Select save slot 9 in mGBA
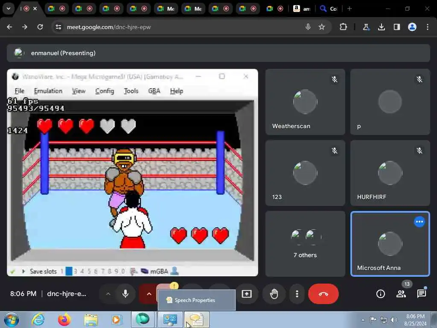 click(x=116, y=271)
